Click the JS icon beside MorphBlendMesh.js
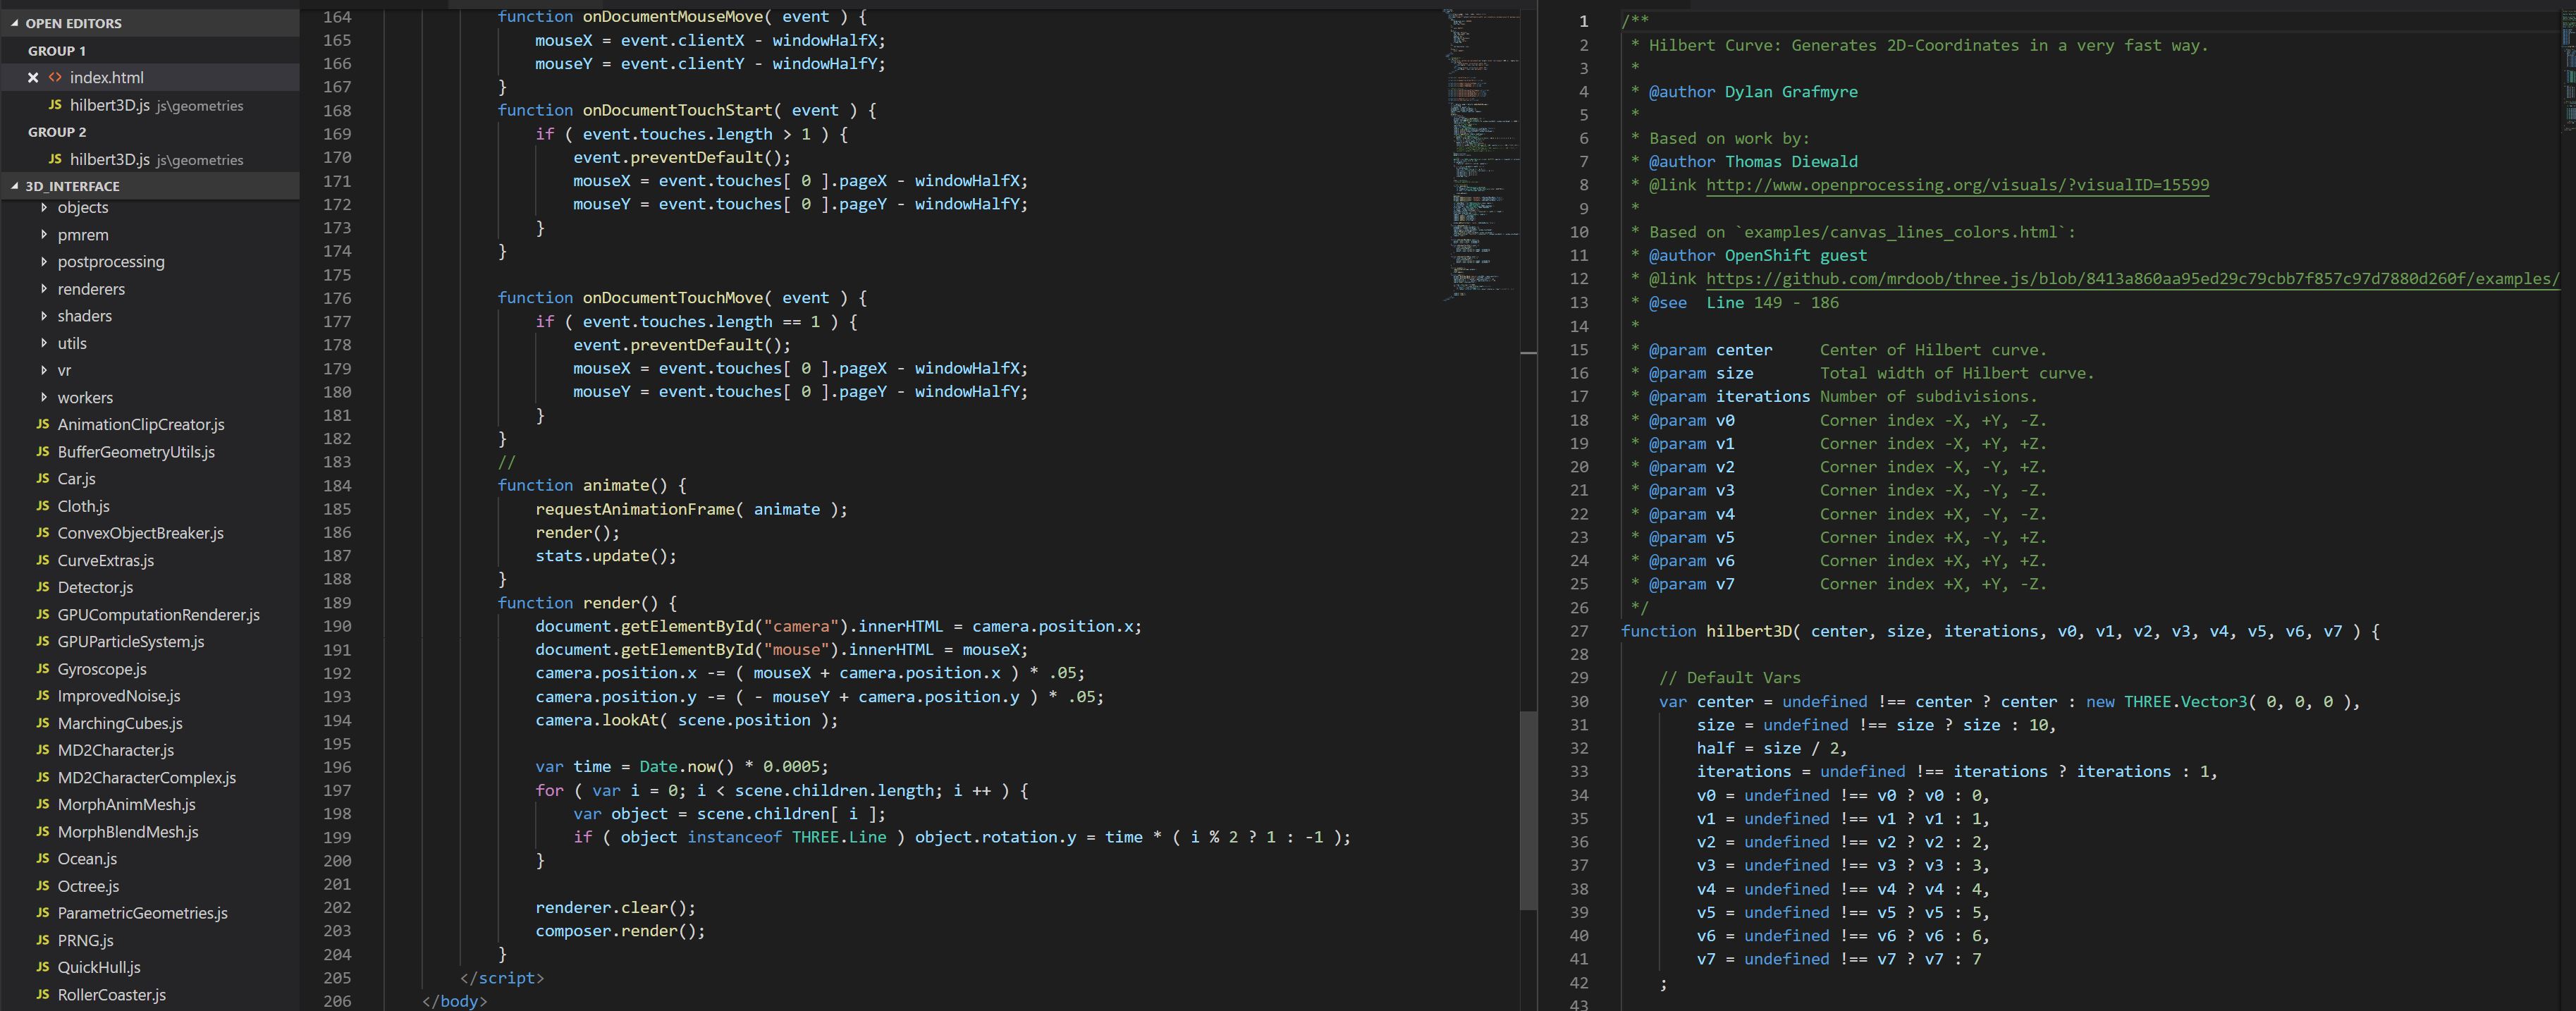The image size is (2576, 1011). 43,832
